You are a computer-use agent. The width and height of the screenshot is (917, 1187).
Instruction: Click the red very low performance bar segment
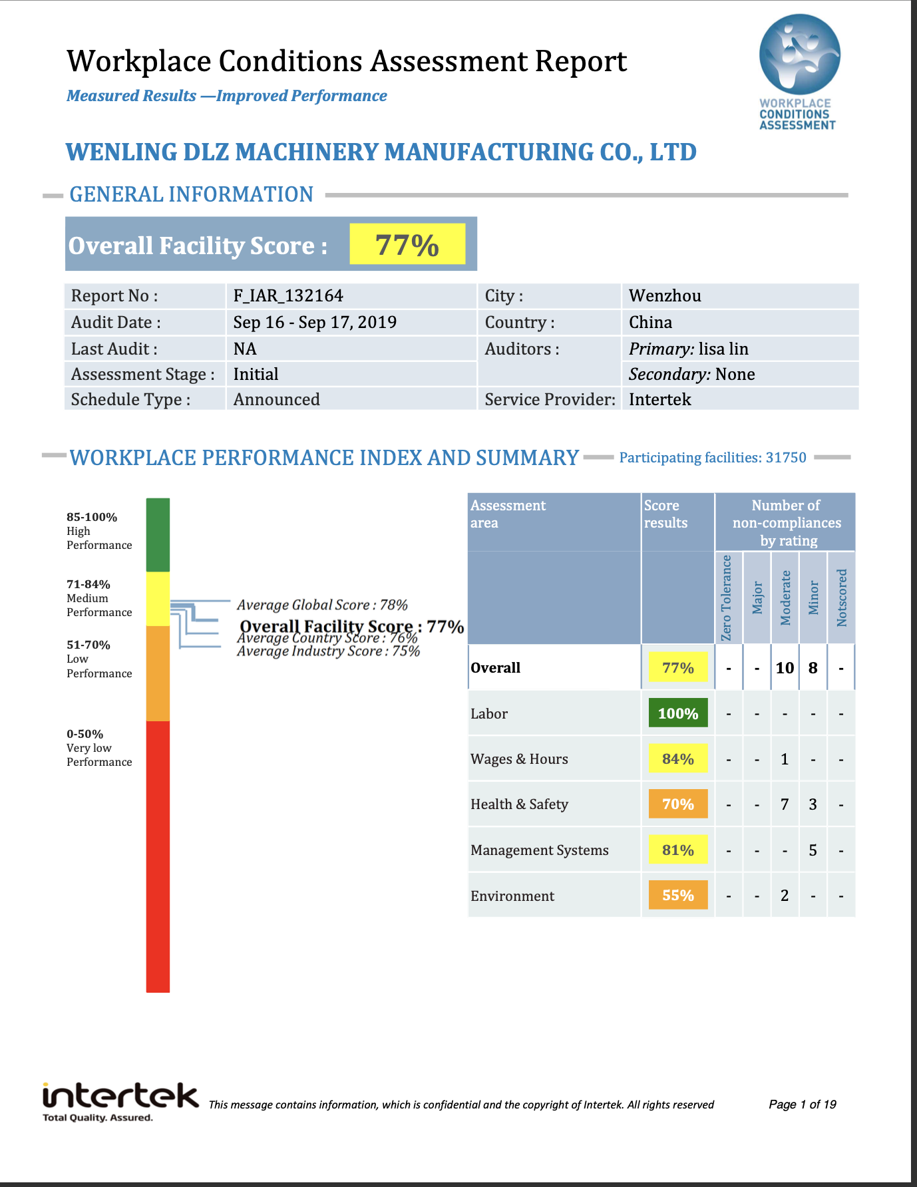click(x=158, y=857)
